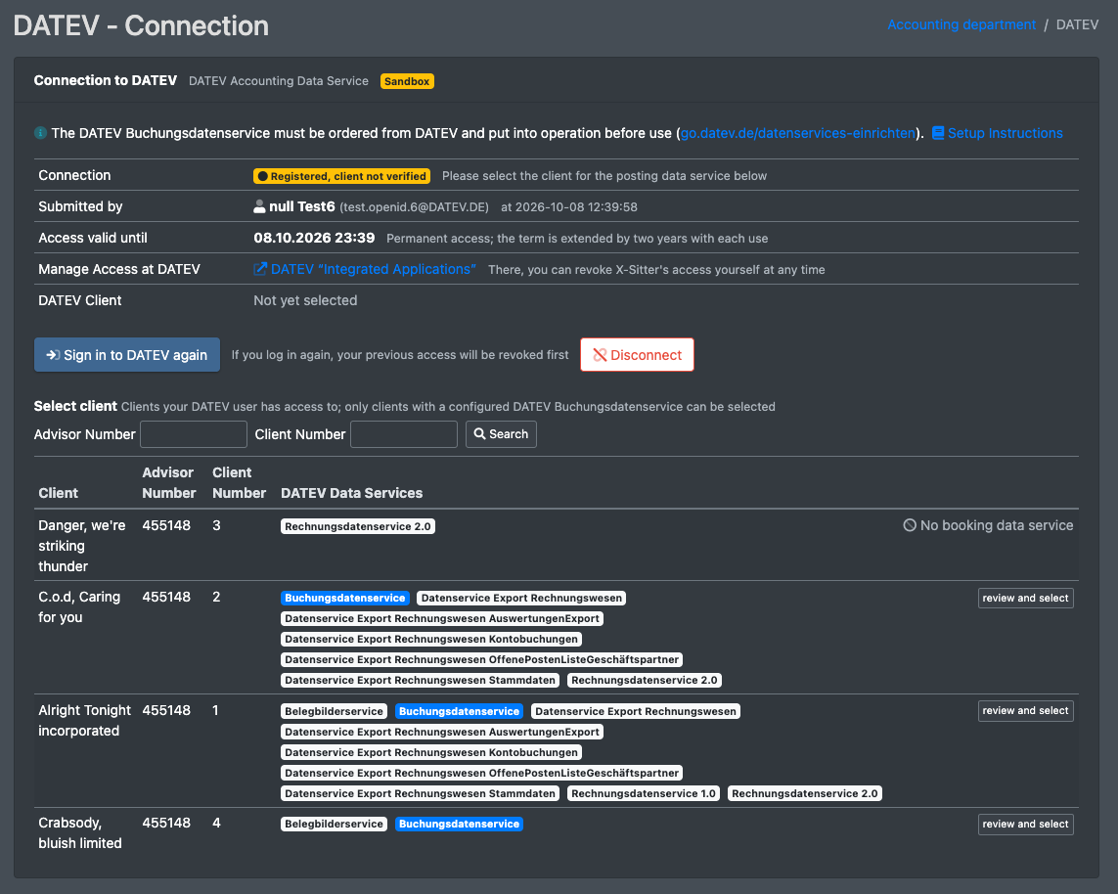Click the Disconnect button
This screenshot has width=1118, height=894.
tap(637, 354)
